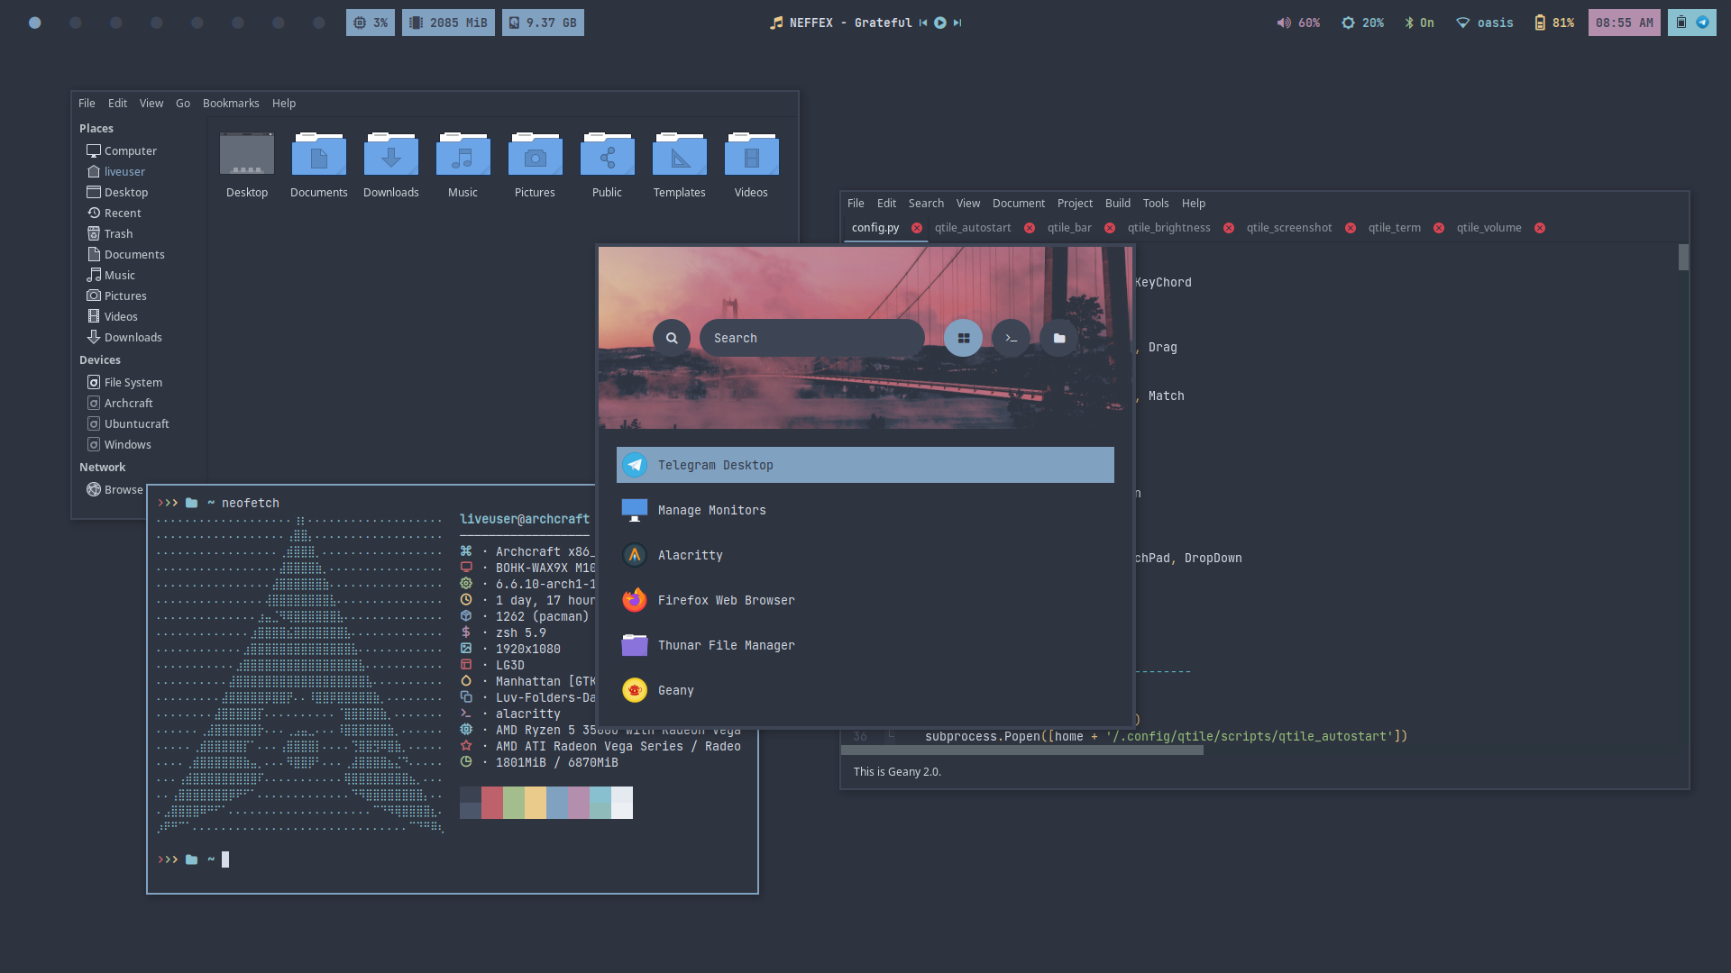The height and width of the screenshot is (973, 1731).
Task: Click the launcher's search magnifier icon
Action: pyautogui.click(x=672, y=338)
